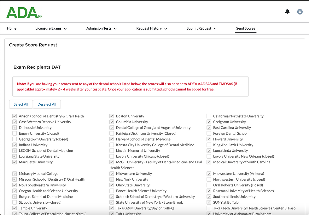Check the Lincoln Memorial University box
This screenshot has width=309, height=215.
pos(112,150)
